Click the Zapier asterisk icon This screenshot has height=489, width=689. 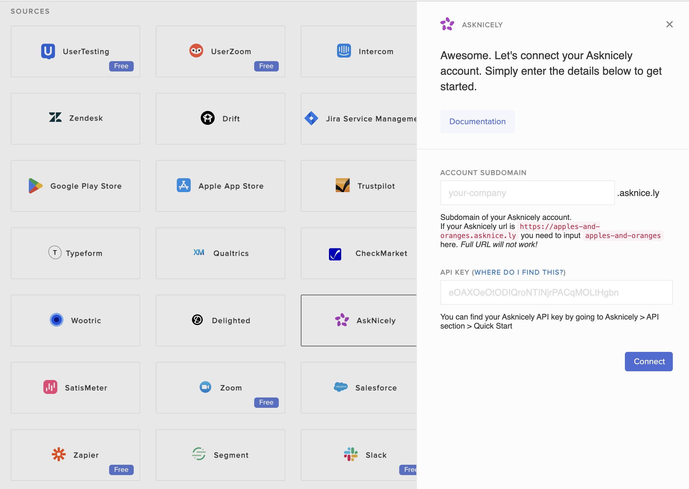(x=59, y=454)
